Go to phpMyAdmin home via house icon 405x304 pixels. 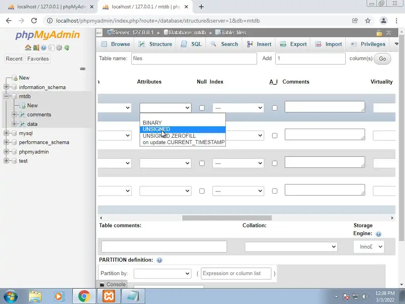click(x=28, y=47)
